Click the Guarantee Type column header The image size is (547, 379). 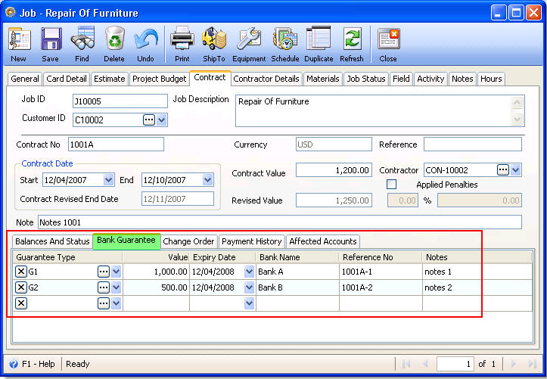(x=67, y=257)
